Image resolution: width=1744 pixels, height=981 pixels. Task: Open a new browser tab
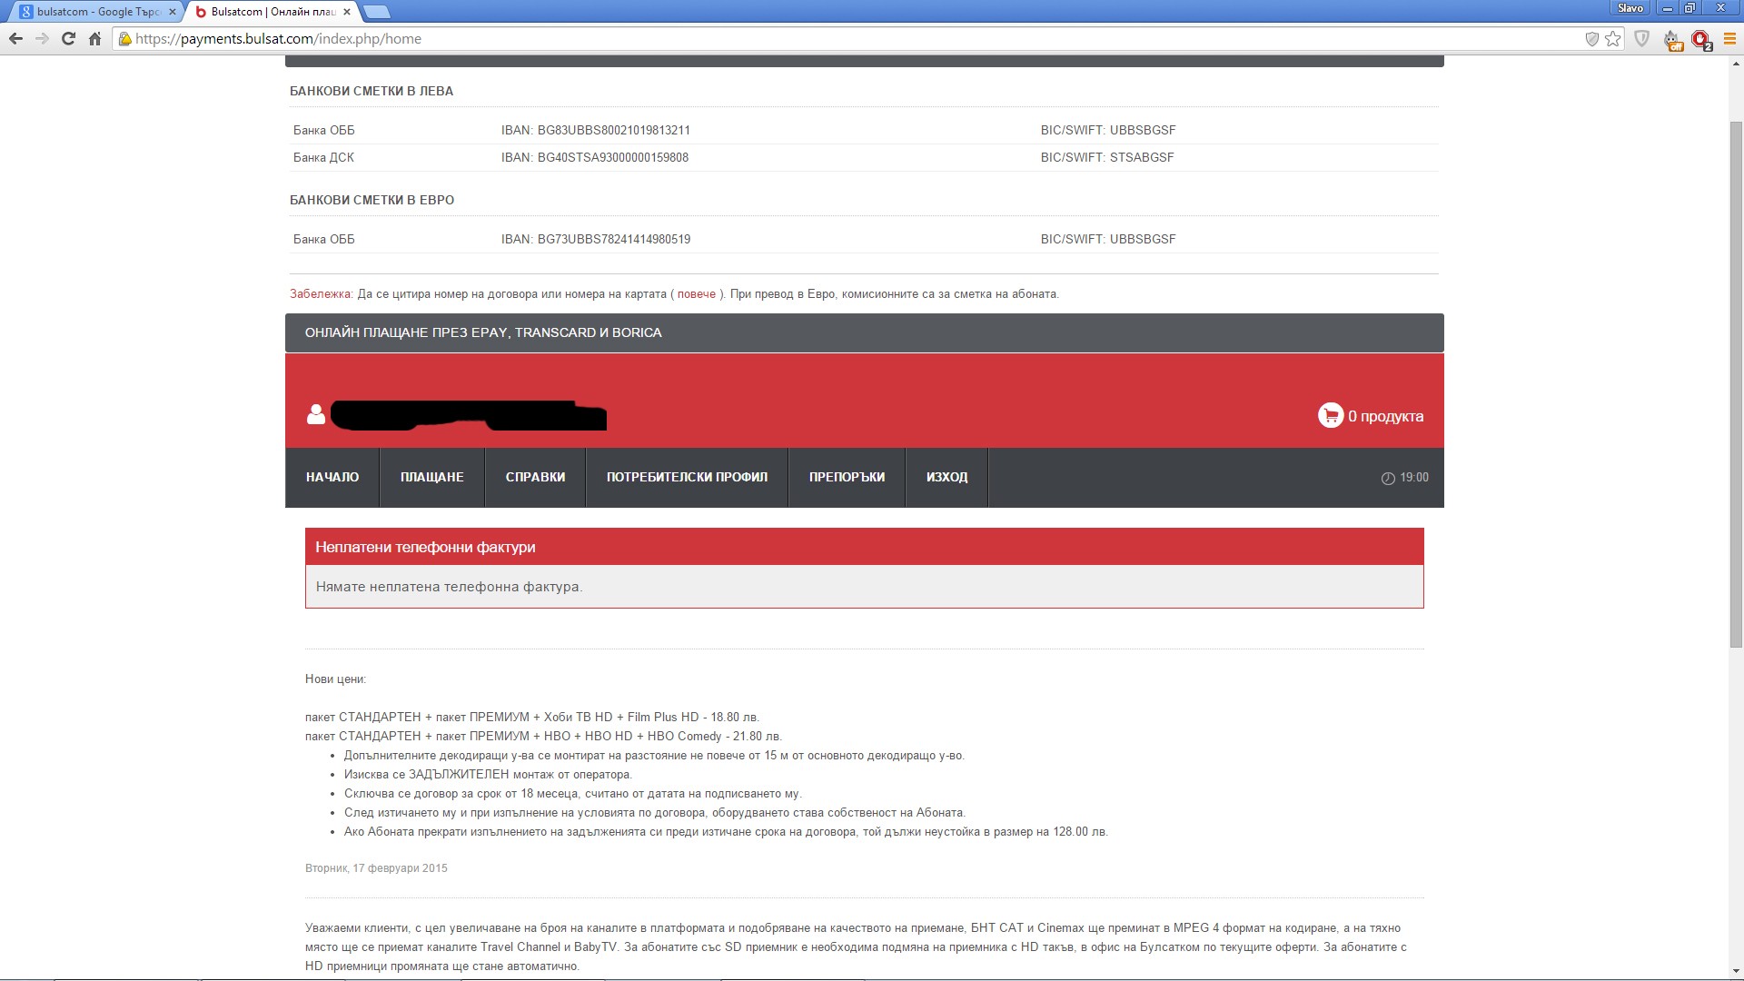[376, 12]
